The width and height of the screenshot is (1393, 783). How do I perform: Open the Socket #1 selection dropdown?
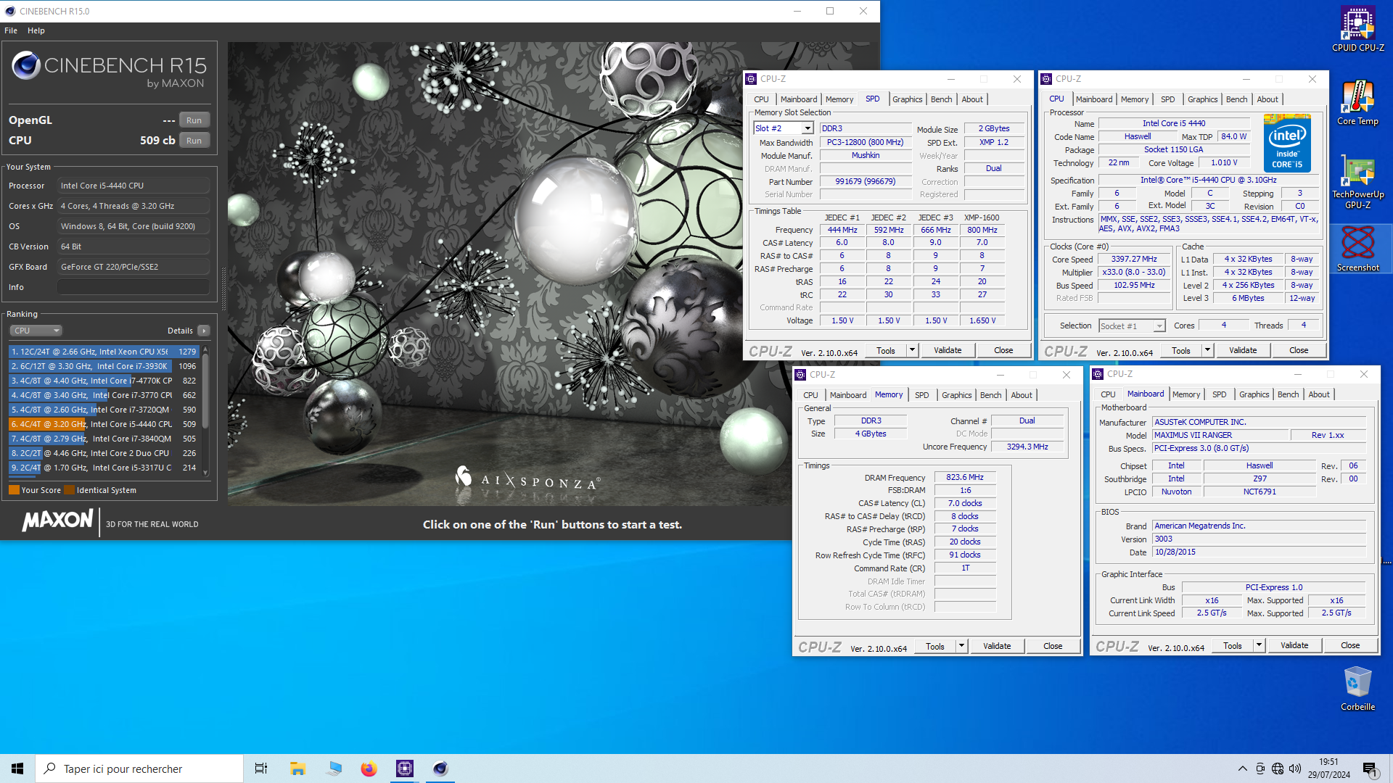(1159, 326)
